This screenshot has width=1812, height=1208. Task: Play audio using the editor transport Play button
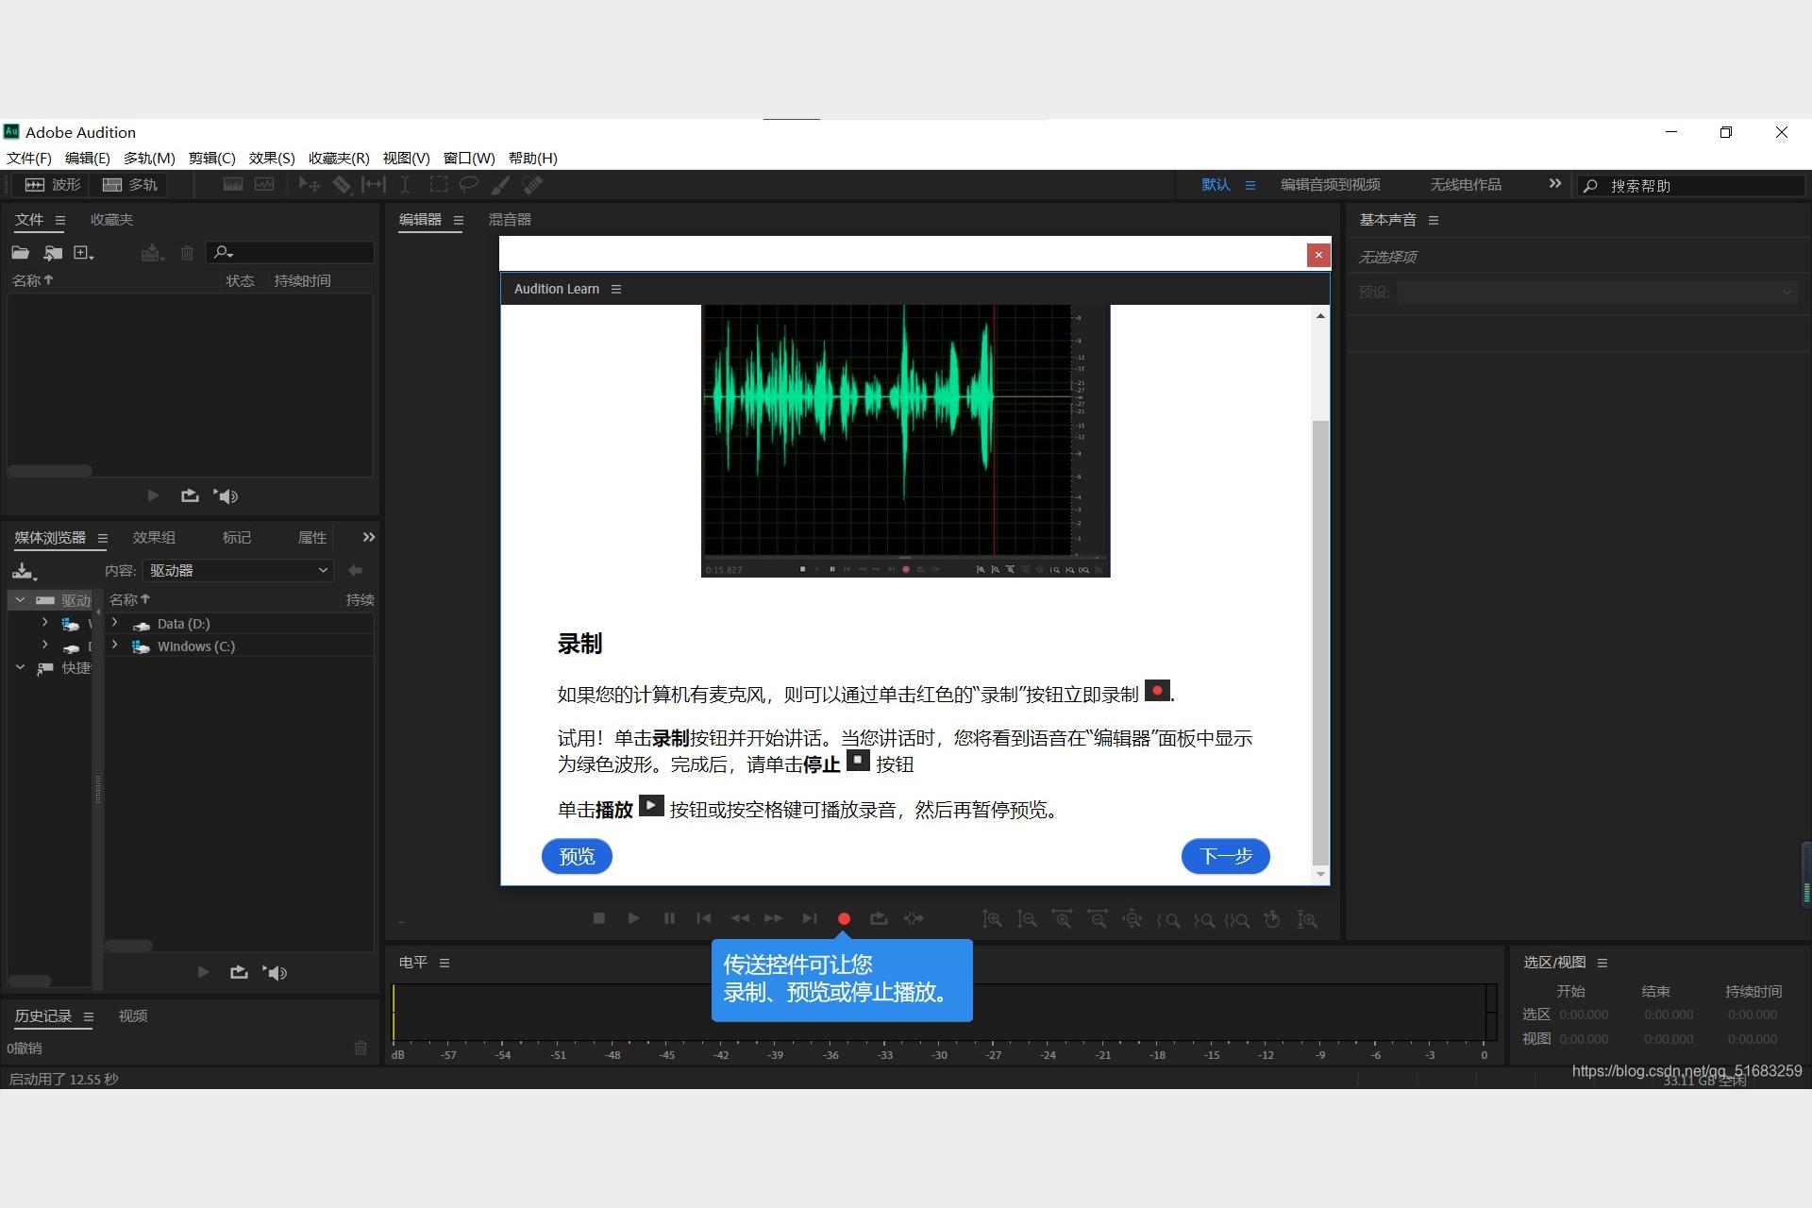[633, 918]
